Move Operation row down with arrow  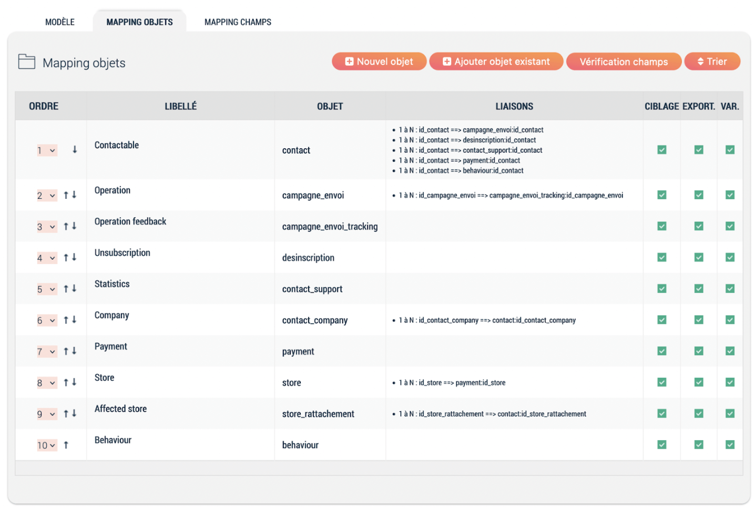74,195
